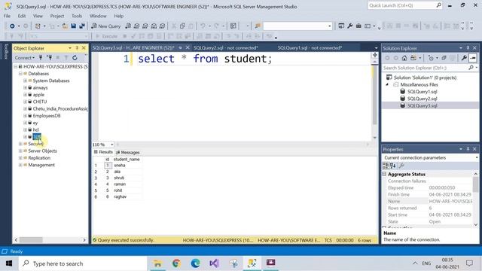482x271 pixels.
Task: Click the New Query toolbar button
Action: [x=105, y=26]
